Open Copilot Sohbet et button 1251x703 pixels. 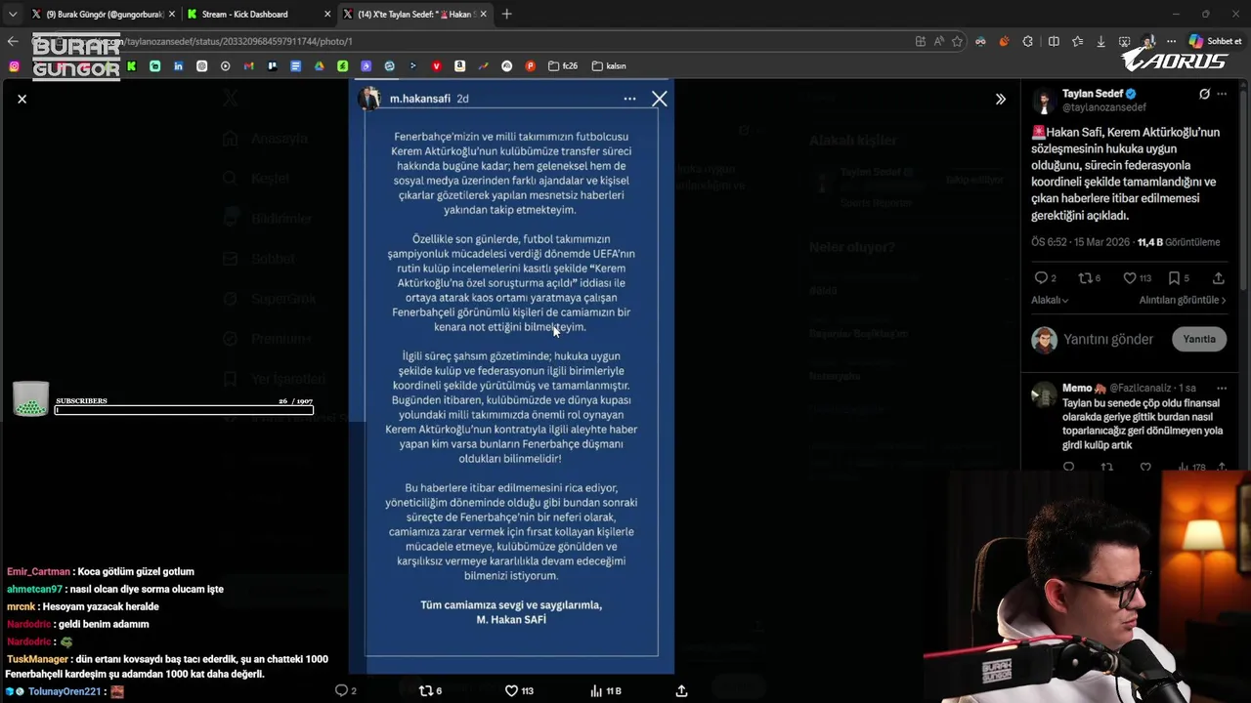[x=1215, y=41]
